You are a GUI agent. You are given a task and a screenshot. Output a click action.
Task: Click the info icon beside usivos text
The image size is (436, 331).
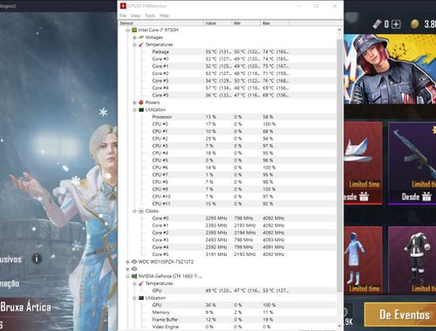point(37,259)
